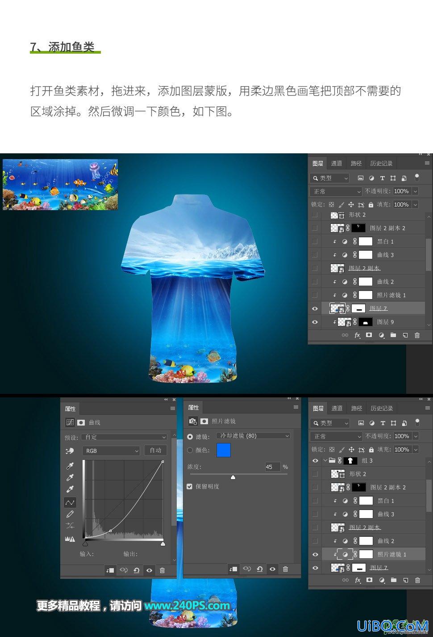Switch to 路径 tab in panel listing 图层 9
433x637 pixels.
pos(356,163)
